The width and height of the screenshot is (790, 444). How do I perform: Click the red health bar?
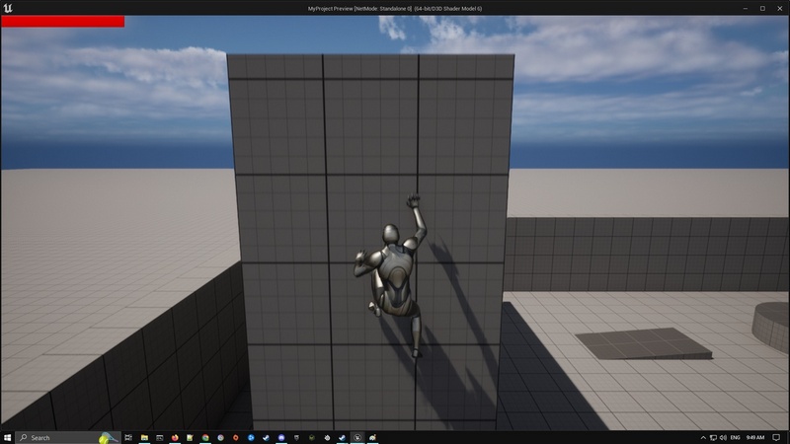[x=62, y=21]
